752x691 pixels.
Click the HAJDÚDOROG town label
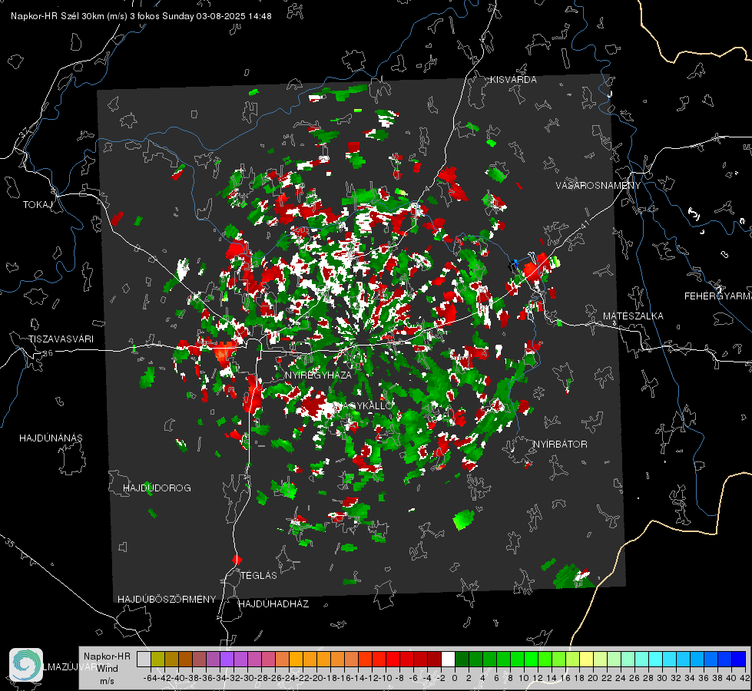157,488
